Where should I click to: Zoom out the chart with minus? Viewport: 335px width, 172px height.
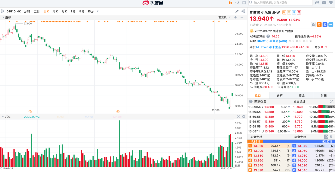tap(242, 17)
